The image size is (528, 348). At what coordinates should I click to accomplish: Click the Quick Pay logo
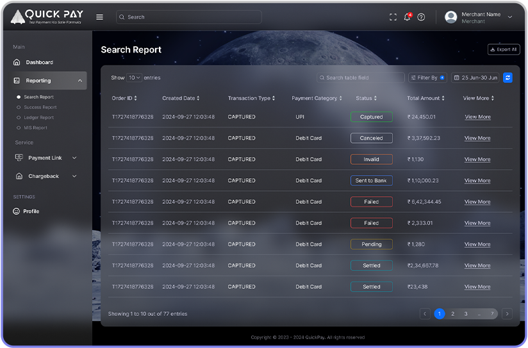pos(47,17)
